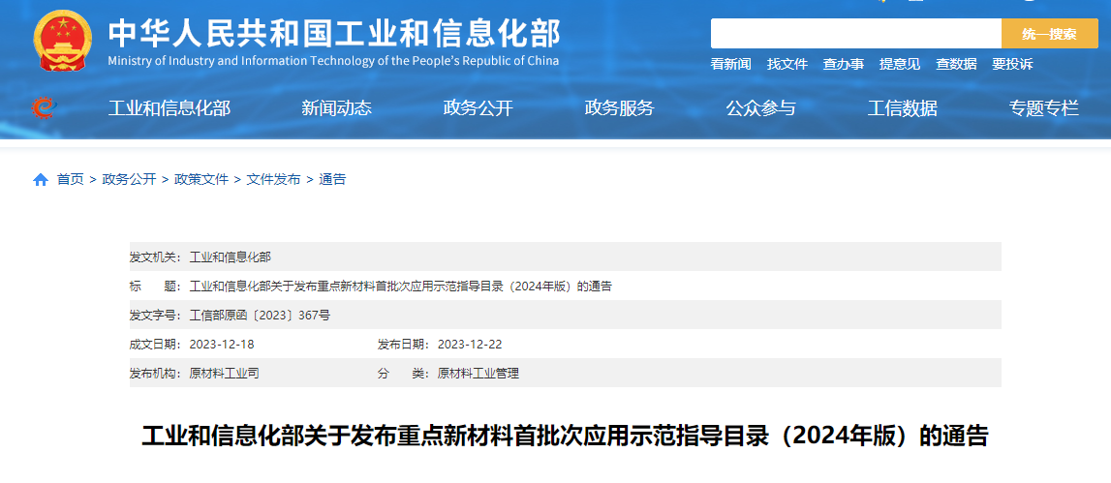Go to 政务服务 in navigation bar
The image size is (1111, 483).
[x=619, y=108]
